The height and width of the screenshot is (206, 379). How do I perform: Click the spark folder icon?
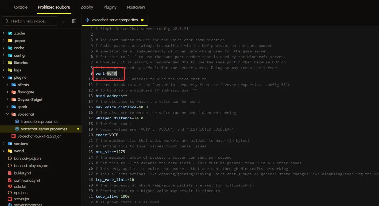14,107
